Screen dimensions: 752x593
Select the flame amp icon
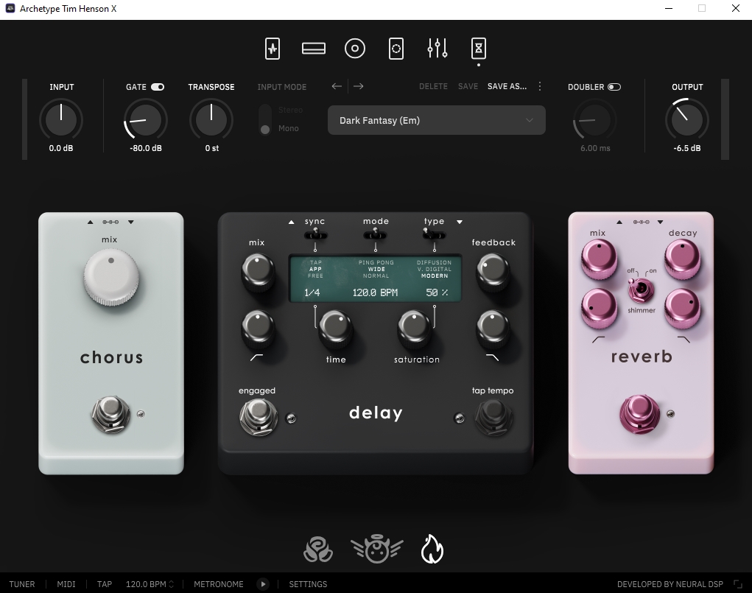click(x=432, y=549)
